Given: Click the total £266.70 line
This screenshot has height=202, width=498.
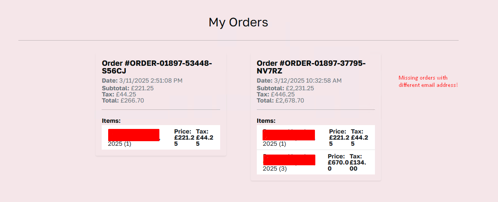Looking at the screenshot, I should pyautogui.click(x=123, y=101).
